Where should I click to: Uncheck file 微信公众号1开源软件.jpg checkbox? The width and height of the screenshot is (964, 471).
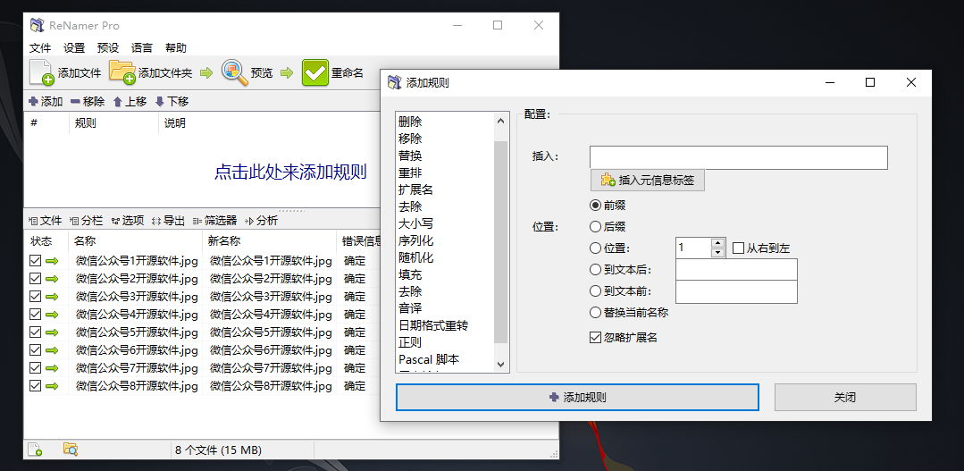(x=35, y=261)
